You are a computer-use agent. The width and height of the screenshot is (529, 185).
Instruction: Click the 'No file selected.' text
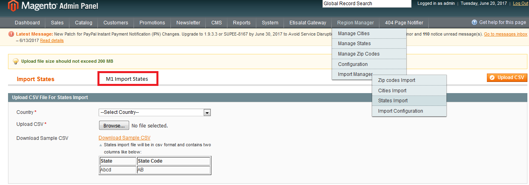pyautogui.click(x=150, y=126)
